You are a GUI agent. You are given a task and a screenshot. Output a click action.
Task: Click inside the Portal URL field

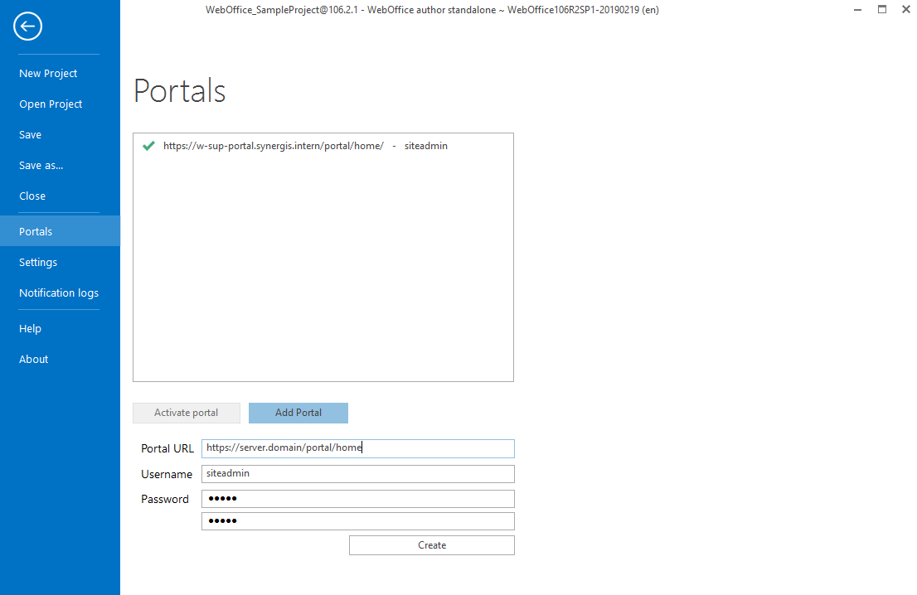pyautogui.click(x=357, y=448)
